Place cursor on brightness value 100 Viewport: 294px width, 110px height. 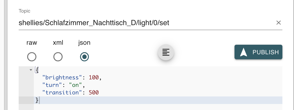tap(94, 78)
